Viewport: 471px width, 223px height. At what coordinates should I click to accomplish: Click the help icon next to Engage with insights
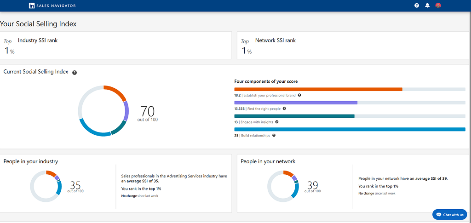tap(276, 122)
